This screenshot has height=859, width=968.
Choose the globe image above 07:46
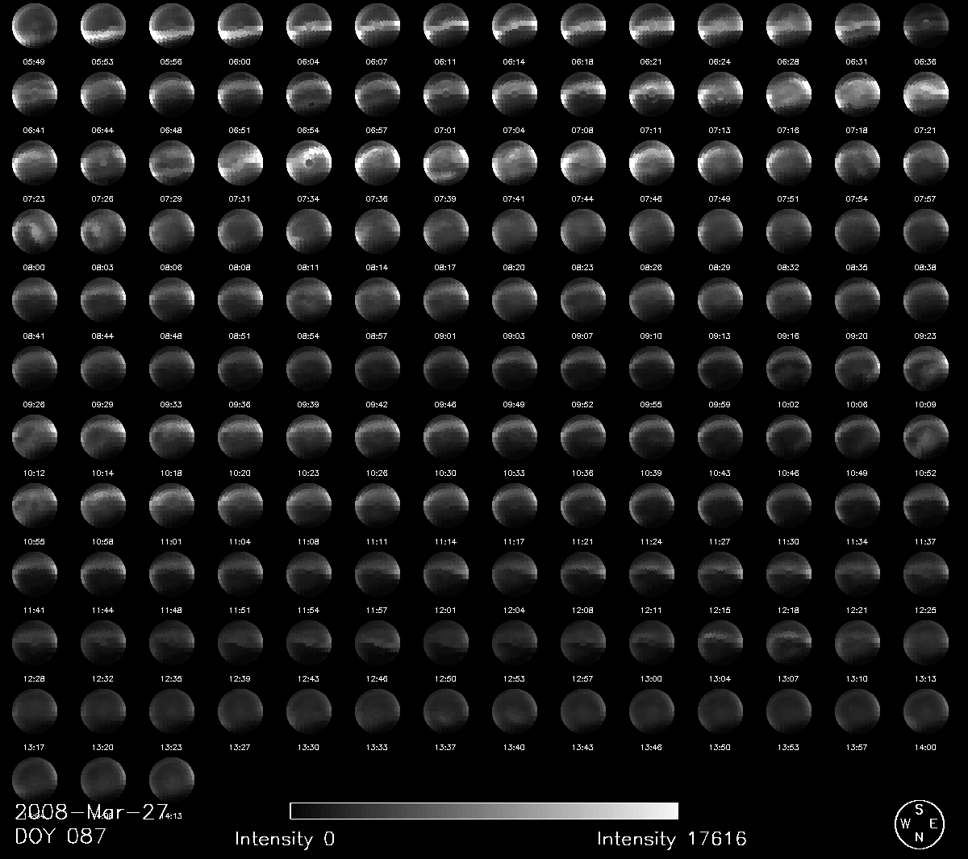tap(652, 164)
